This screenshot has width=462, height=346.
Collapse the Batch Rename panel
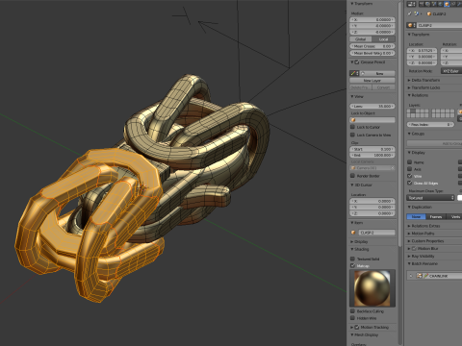[x=423, y=263]
